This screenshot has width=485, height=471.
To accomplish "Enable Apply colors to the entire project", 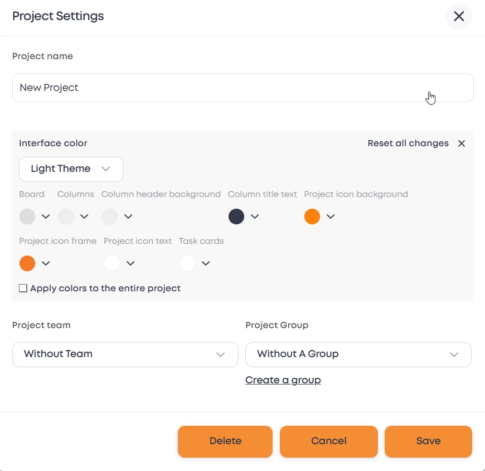I will point(23,289).
